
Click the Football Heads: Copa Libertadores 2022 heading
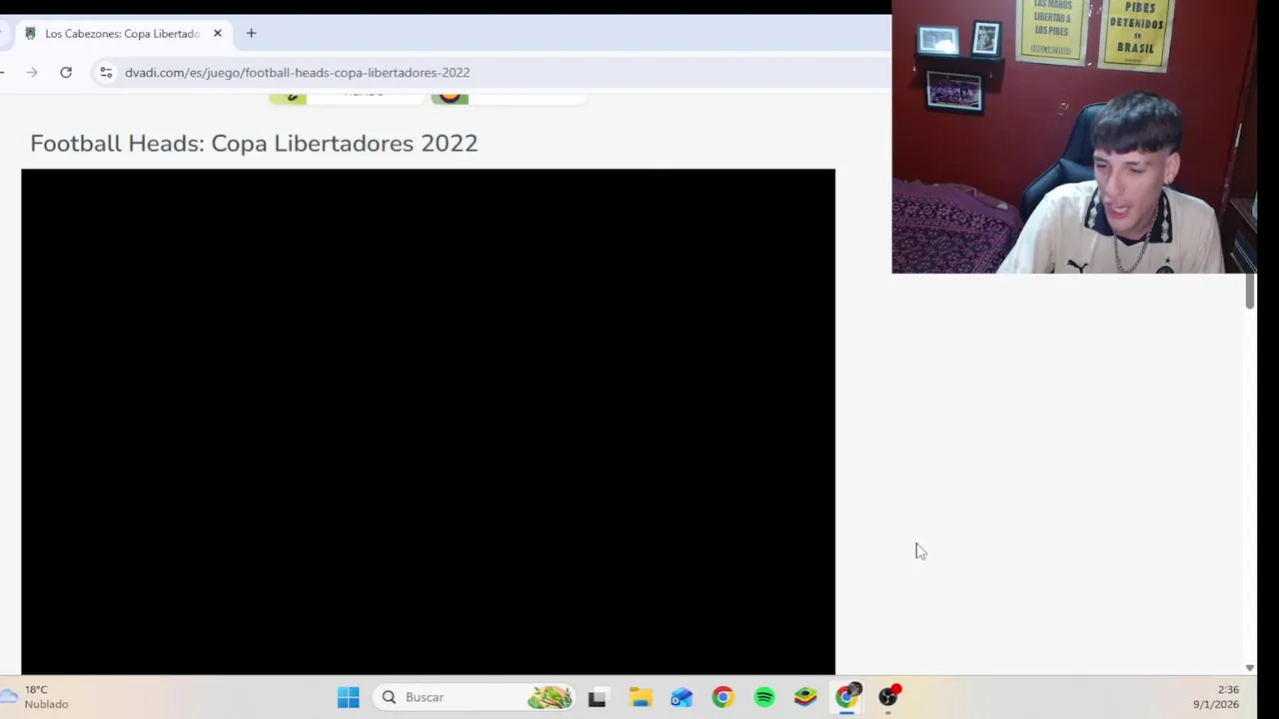click(x=254, y=143)
